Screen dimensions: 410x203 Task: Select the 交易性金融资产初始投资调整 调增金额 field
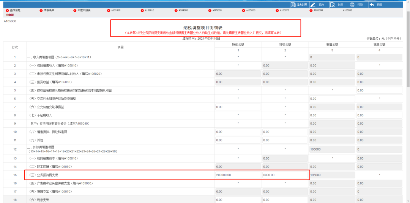point(332,99)
